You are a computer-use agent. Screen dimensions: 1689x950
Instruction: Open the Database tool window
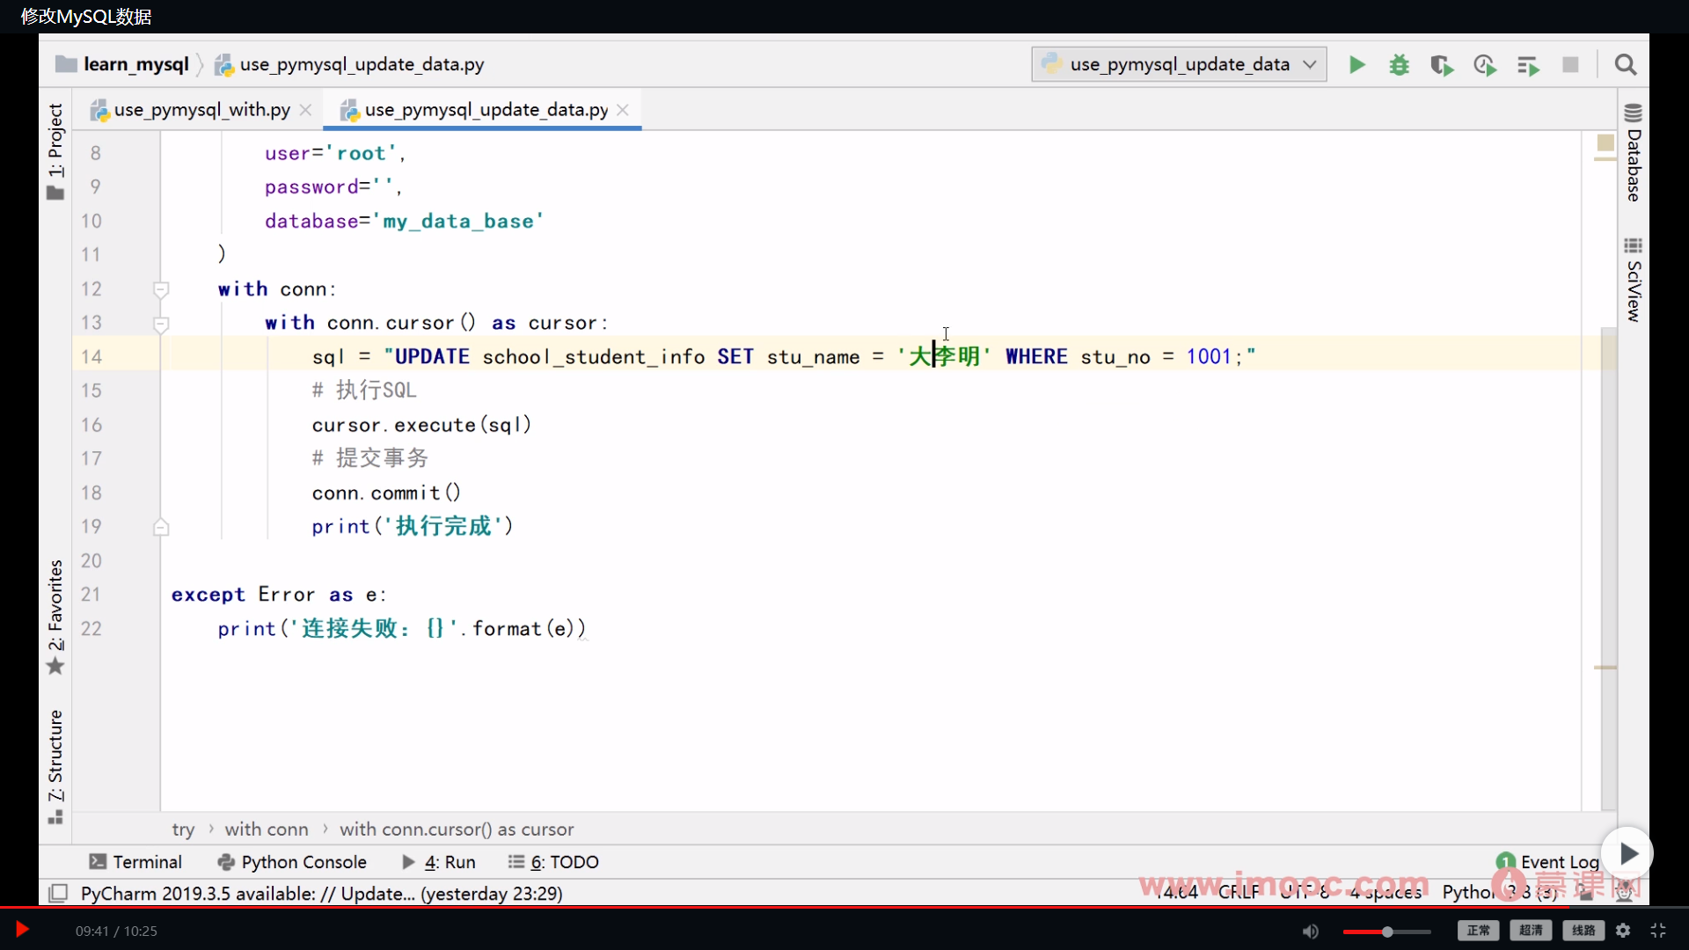click(1634, 152)
